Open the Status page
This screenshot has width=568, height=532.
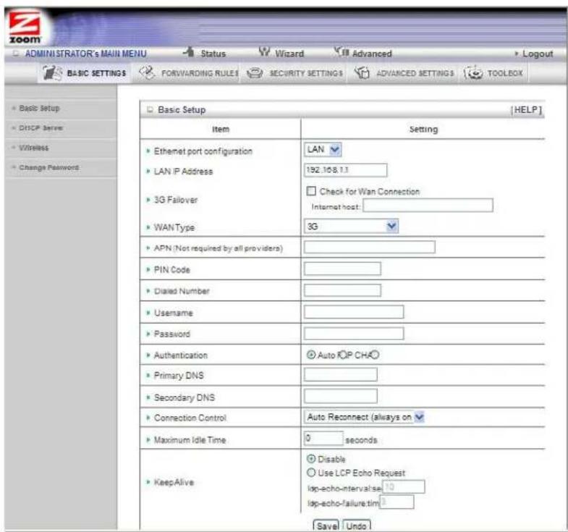(x=213, y=54)
